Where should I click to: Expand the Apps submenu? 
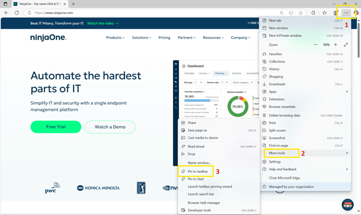(305, 92)
